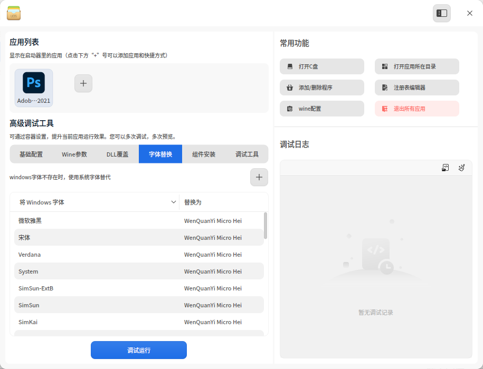Add a font replacement rule with plus

(x=259, y=177)
